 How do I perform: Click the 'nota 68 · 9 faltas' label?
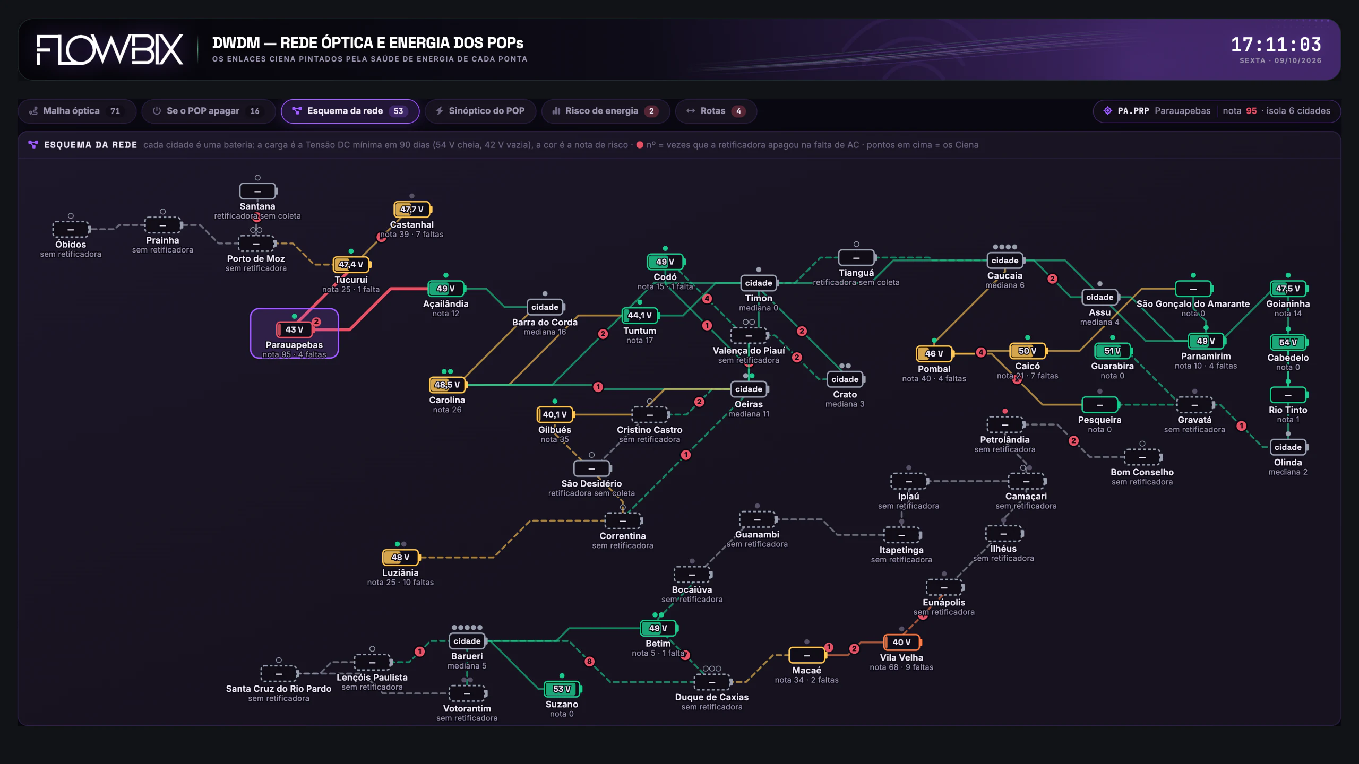coord(901,667)
